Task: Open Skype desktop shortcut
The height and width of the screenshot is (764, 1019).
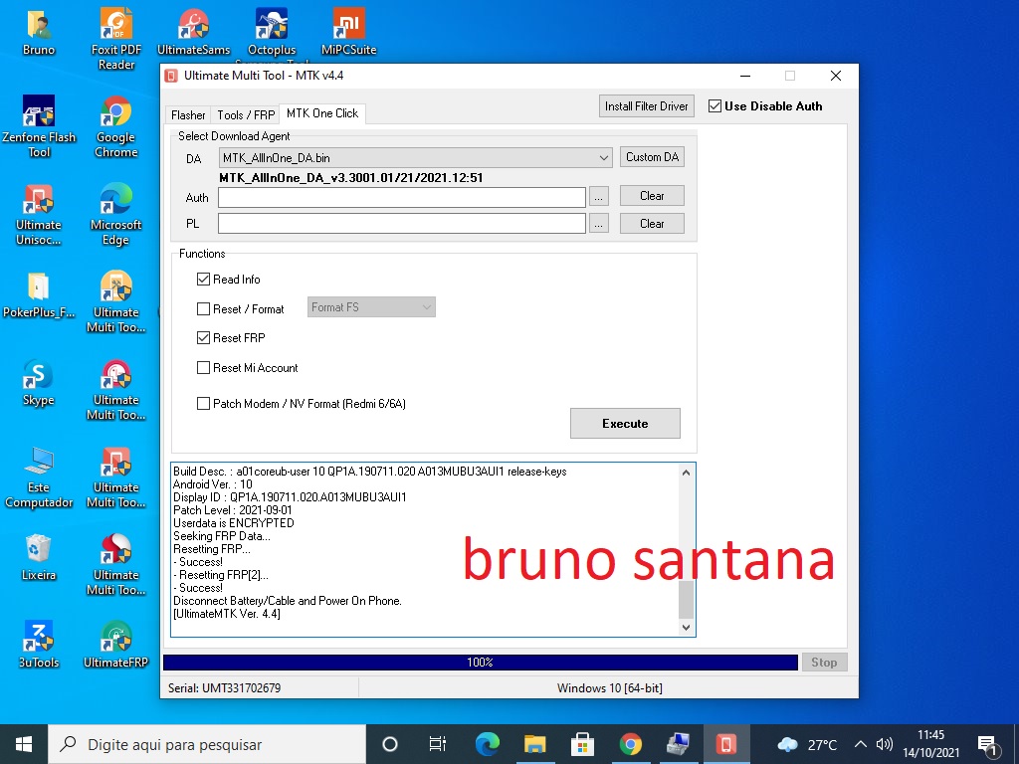Action: pyautogui.click(x=39, y=383)
